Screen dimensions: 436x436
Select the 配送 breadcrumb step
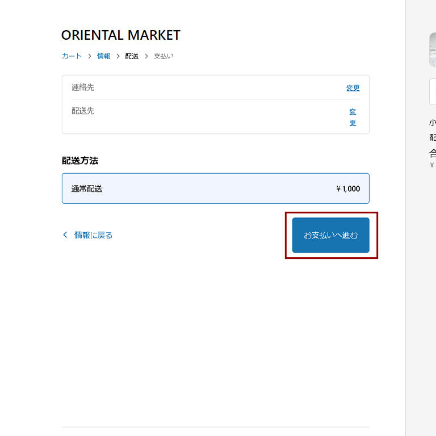(132, 56)
